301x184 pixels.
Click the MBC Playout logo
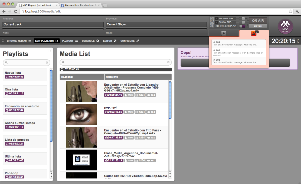click(285, 26)
